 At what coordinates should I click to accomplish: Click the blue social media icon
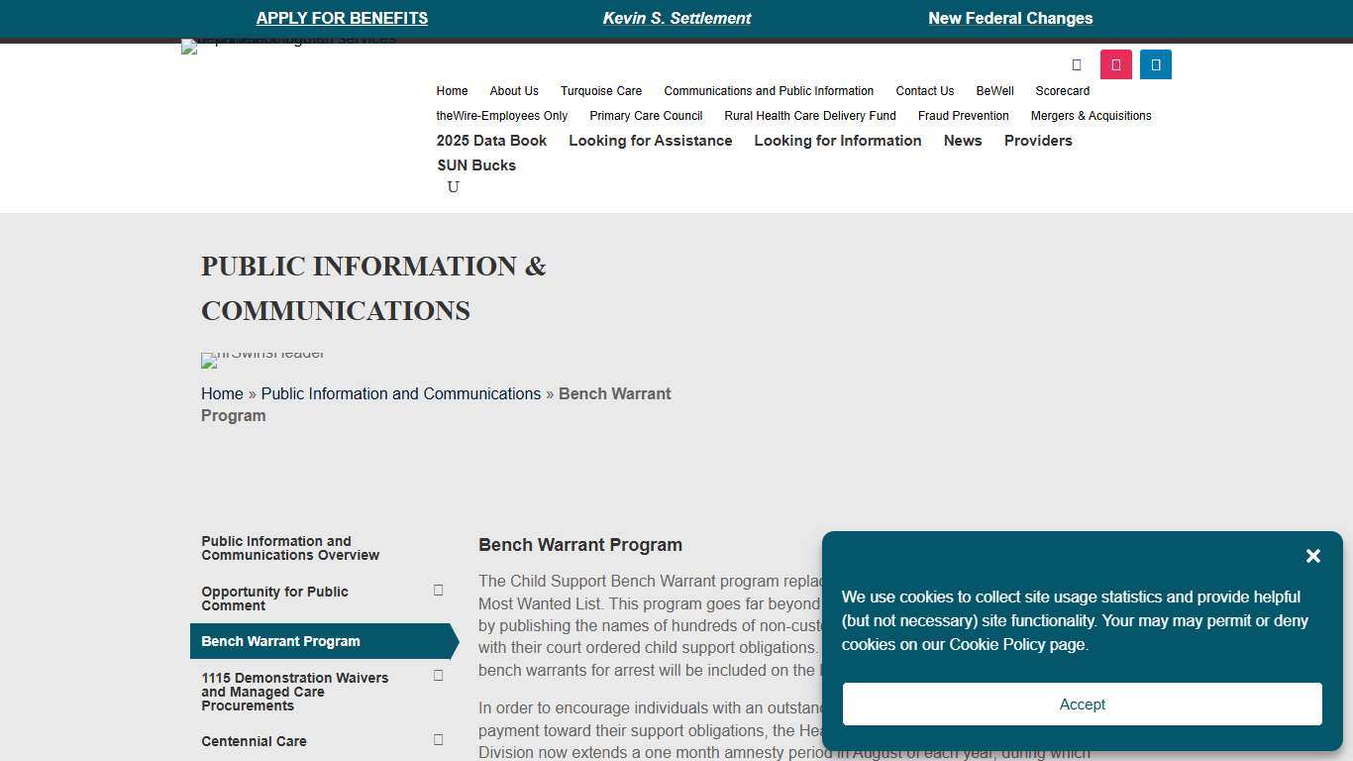click(1155, 64)
